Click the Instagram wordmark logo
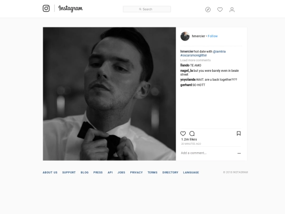 (71, 8)
